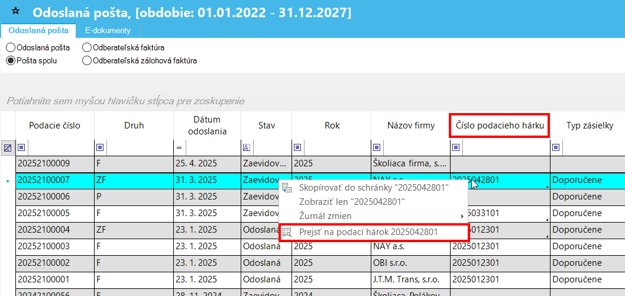Image resolution: width=625 pixels, height=296 pixels.
Task: Click filter operator dropdown under Rok column
Action: coord(297,147)
